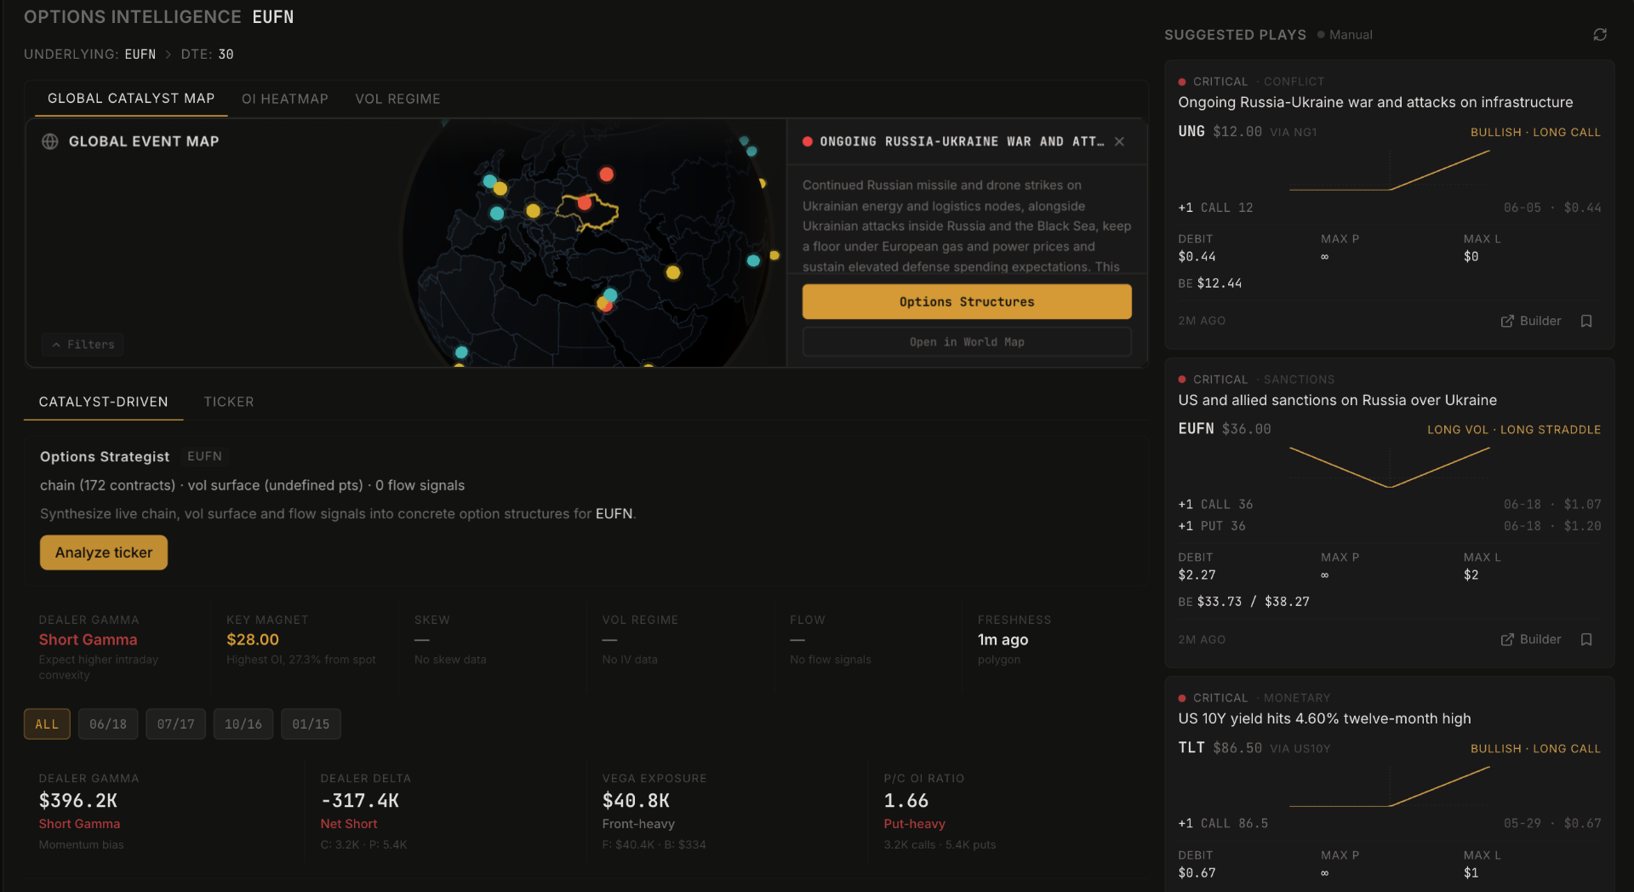Click the TLT ticker symbol
Screen dimensions: 1634x892
1191,747
